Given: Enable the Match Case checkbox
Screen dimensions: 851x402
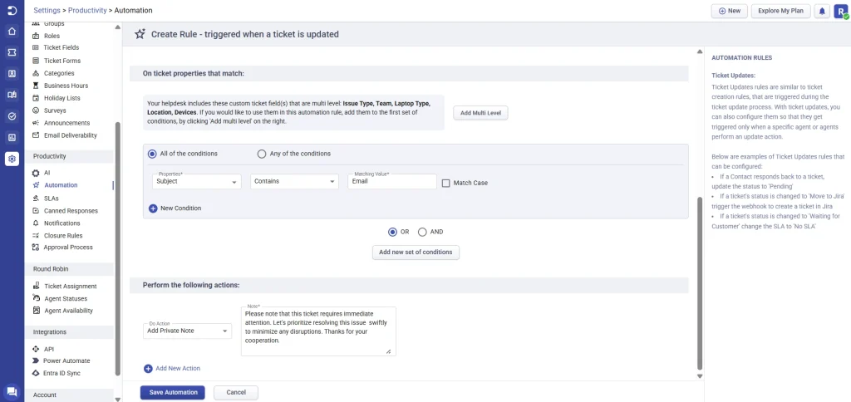Looking at the screenshot, I should tap(446, 184).
